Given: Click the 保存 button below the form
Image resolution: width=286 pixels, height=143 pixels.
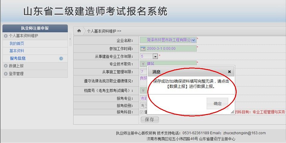Looking at the screenshot, I should pyautogui.click(x=150, y=120).
